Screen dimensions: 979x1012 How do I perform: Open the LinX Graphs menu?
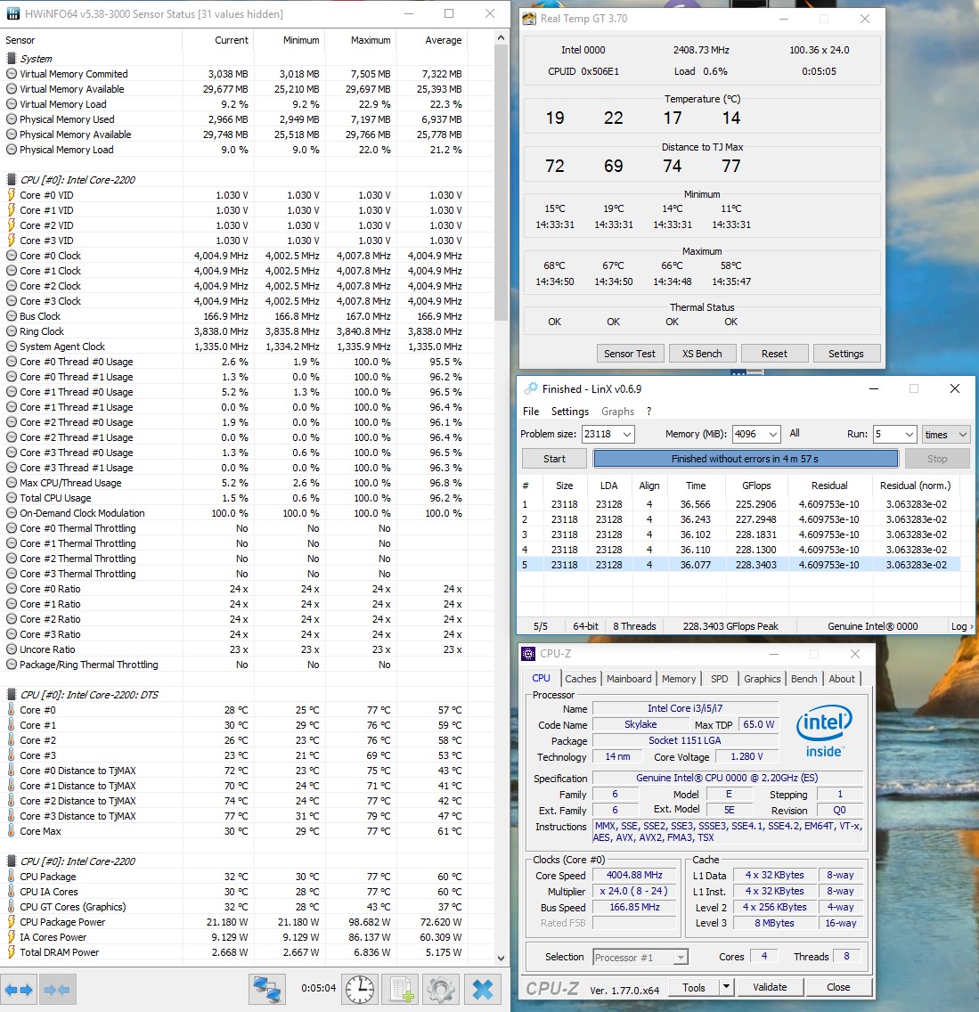point(617,412)
